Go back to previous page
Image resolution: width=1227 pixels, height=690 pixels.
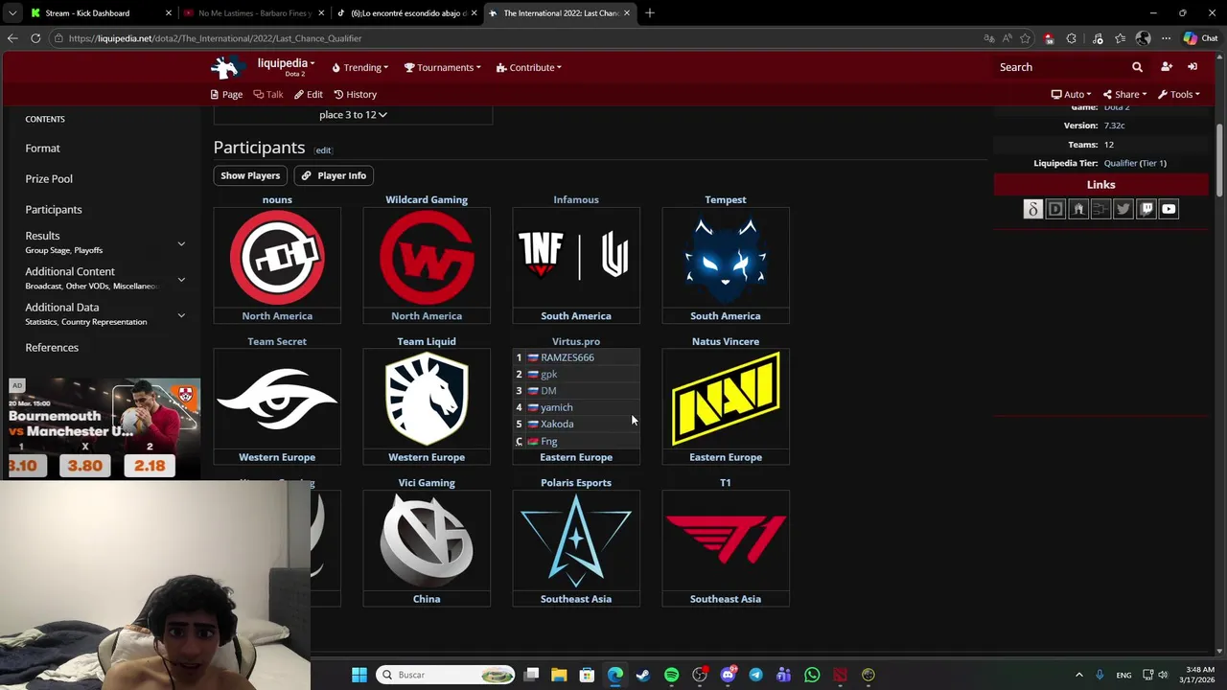coord(12,38)
